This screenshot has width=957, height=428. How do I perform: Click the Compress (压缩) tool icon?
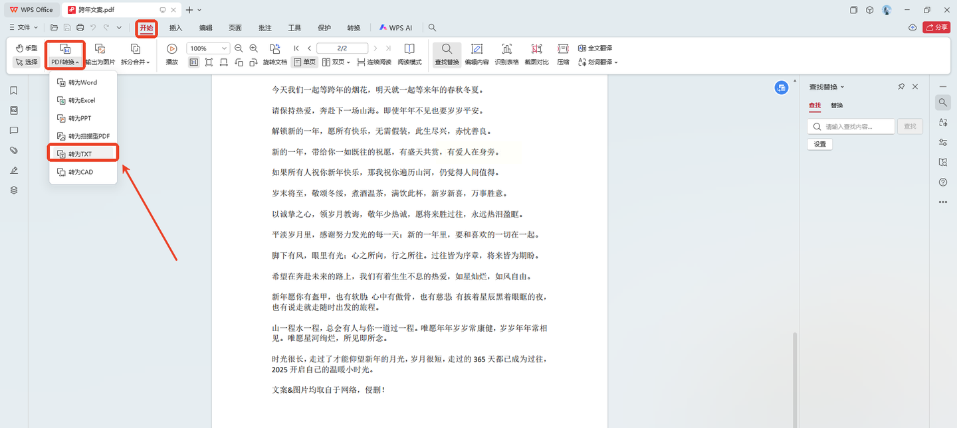point(563,49)
